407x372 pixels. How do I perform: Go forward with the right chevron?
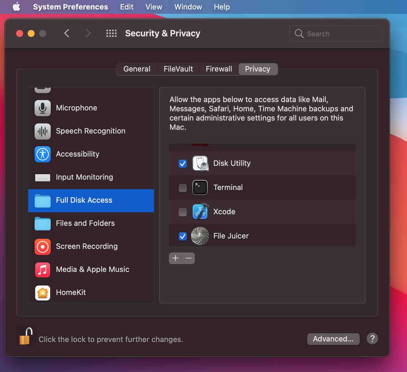pos(88,33)
